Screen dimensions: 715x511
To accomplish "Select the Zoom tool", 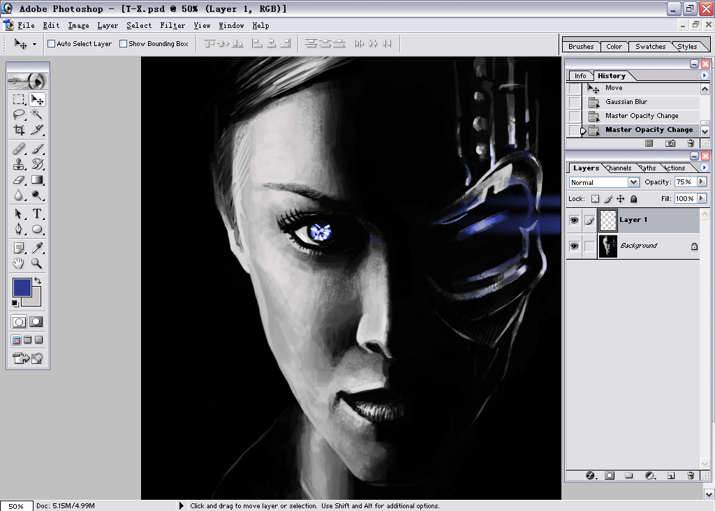I will click(37, 263).
